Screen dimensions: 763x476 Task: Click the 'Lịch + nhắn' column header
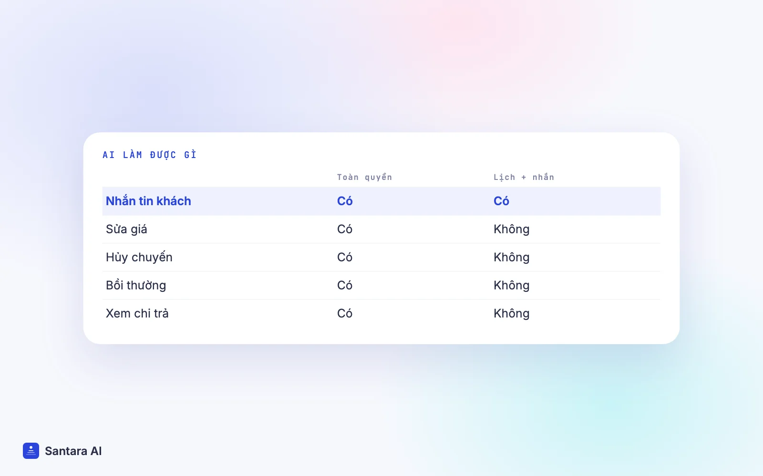(x=524, y=177)
